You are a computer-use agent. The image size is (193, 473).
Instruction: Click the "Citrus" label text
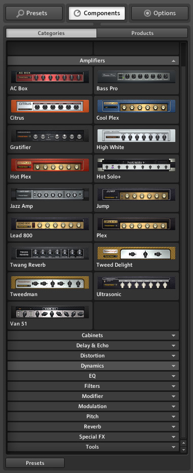click(x=17, y=118)
